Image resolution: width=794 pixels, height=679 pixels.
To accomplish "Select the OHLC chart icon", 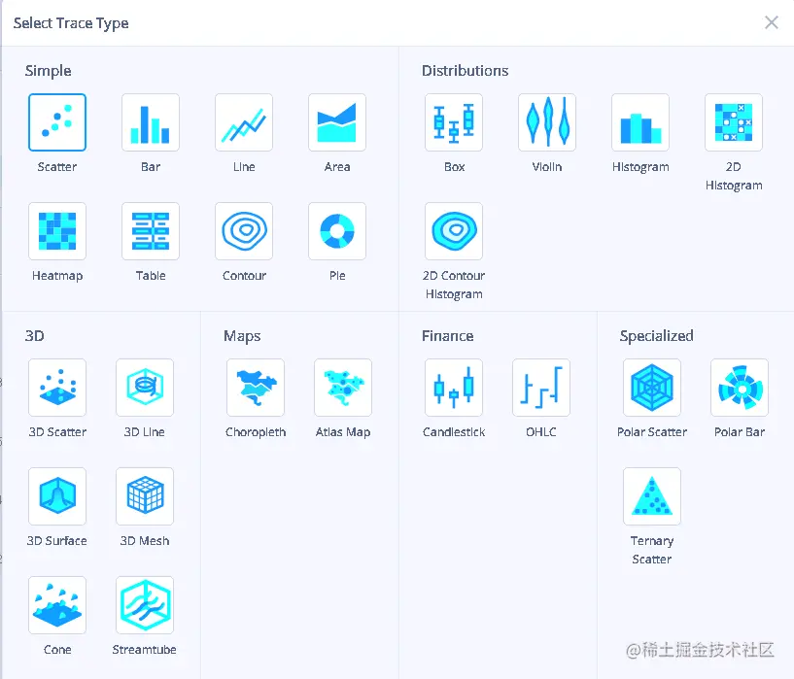I will pos(540,388).
